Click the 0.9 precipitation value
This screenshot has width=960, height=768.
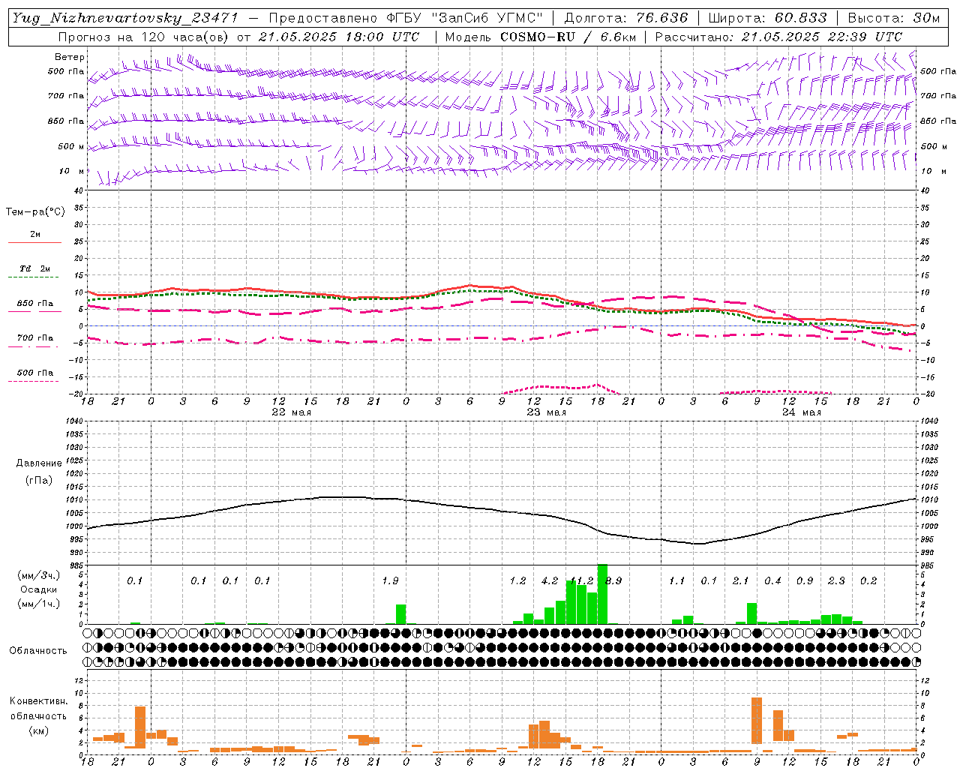pos(805,581)
